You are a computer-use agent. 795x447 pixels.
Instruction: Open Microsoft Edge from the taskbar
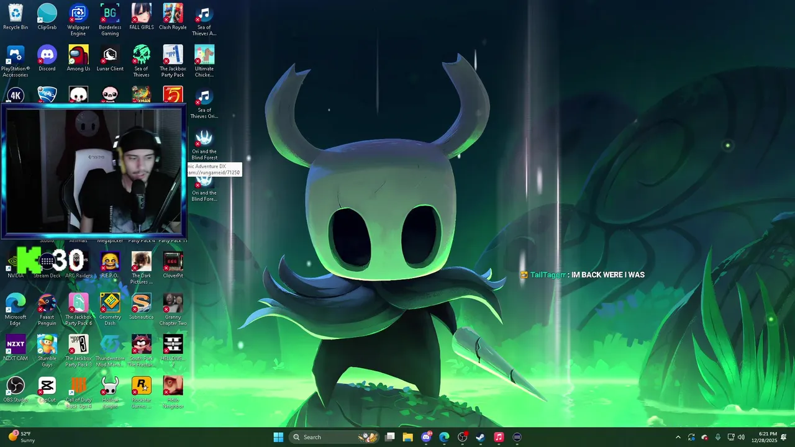pos(444,437)
